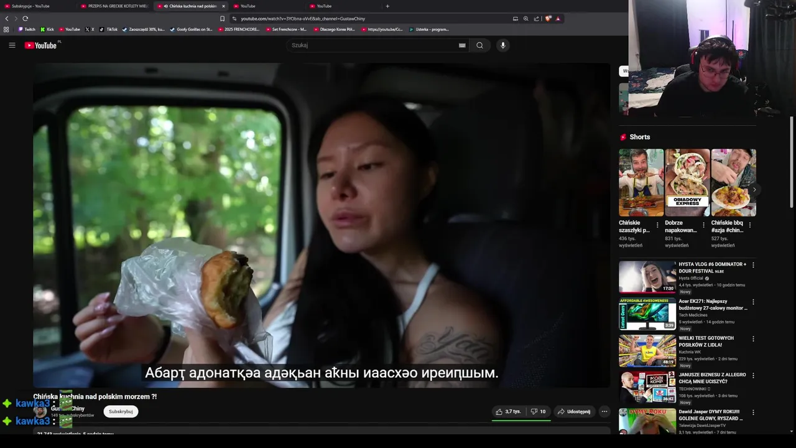Open YouTube bookmark in bookmarks bar
Viewport: 796px width, 448px height.
[70, 29]
